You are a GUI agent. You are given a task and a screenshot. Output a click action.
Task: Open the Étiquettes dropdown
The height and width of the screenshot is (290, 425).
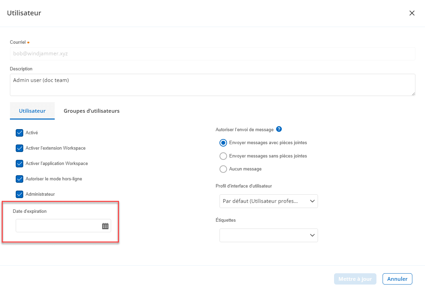point(268,235)
